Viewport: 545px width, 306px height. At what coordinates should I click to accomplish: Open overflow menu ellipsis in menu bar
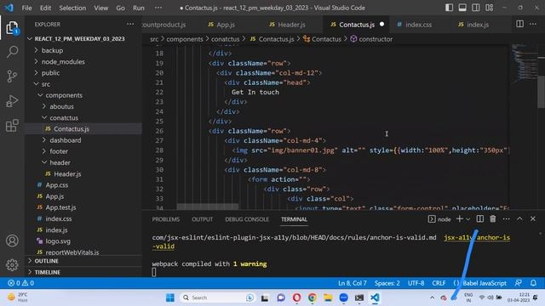coord(158,8)
